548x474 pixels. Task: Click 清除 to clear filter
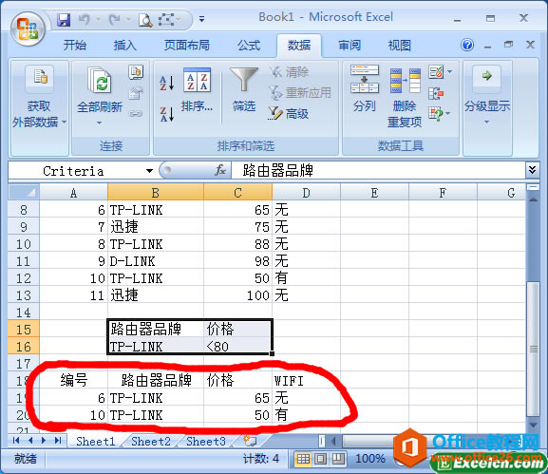[289, 72]
